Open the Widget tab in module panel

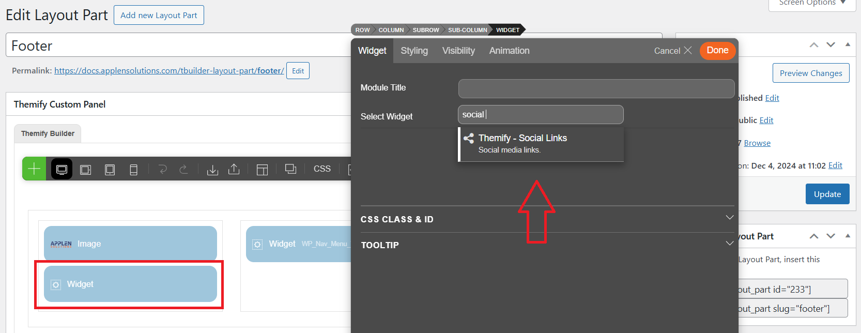[x=372, y=51]
